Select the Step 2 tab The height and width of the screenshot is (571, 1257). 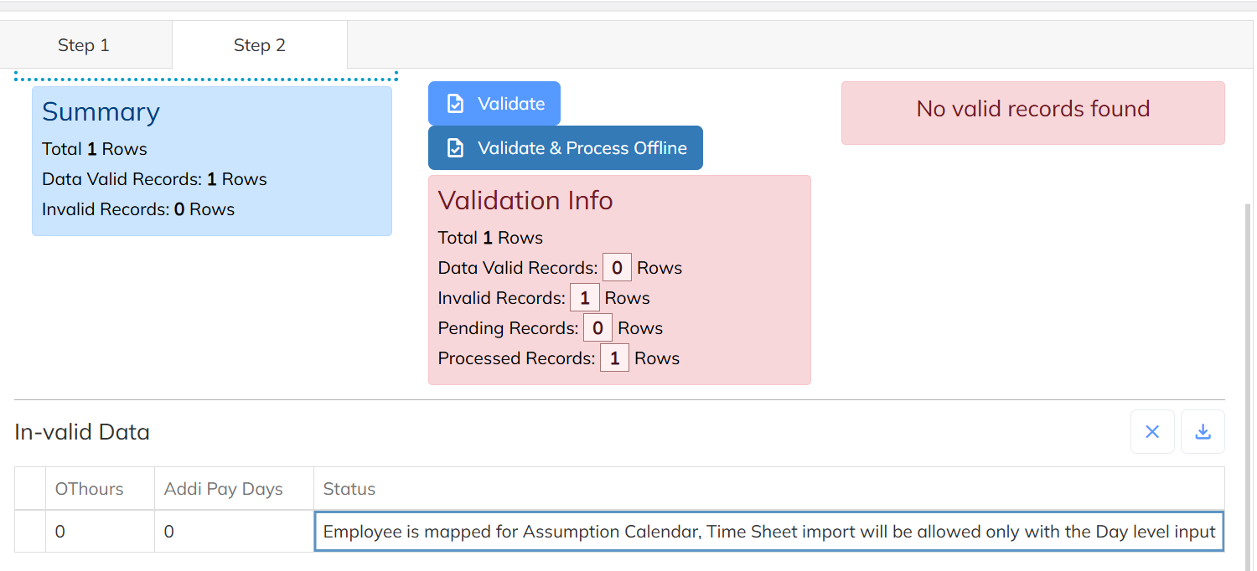[x=259, y=45]
